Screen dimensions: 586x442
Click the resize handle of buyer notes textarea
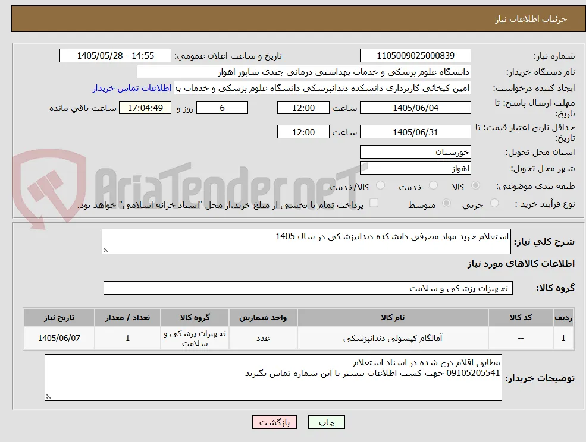(x=48, y=397)
